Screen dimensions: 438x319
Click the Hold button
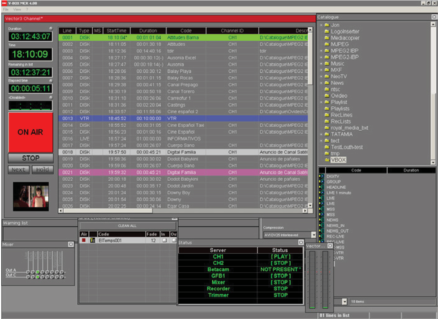(x=43, y=170)
